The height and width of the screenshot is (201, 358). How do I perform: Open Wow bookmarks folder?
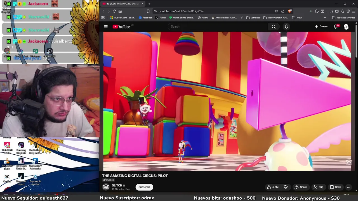click(296, 18)
